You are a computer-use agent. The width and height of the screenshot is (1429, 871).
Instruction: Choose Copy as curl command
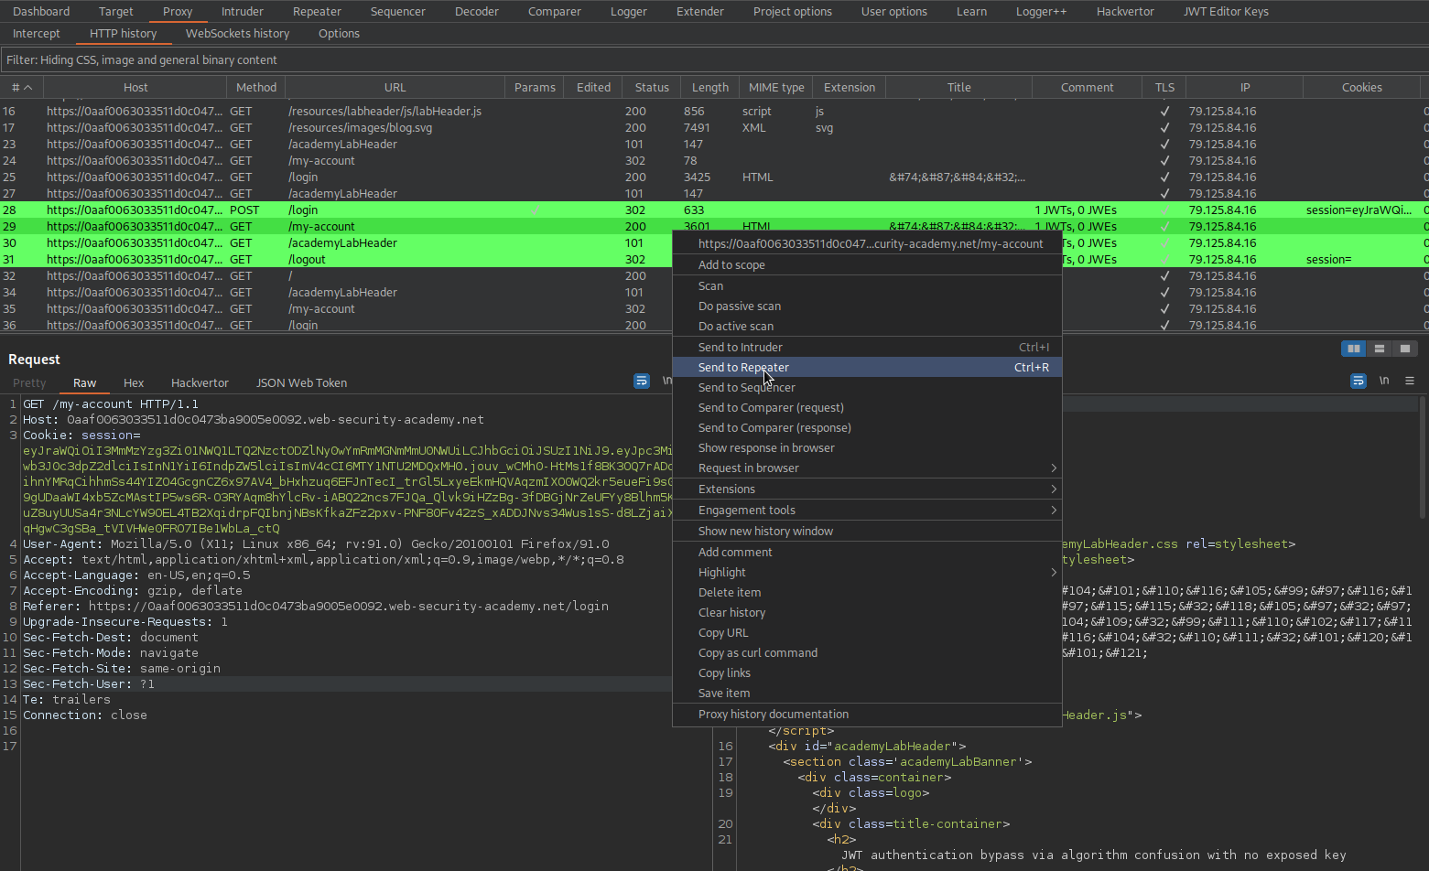pyautogui.click(x=867, y=653)
